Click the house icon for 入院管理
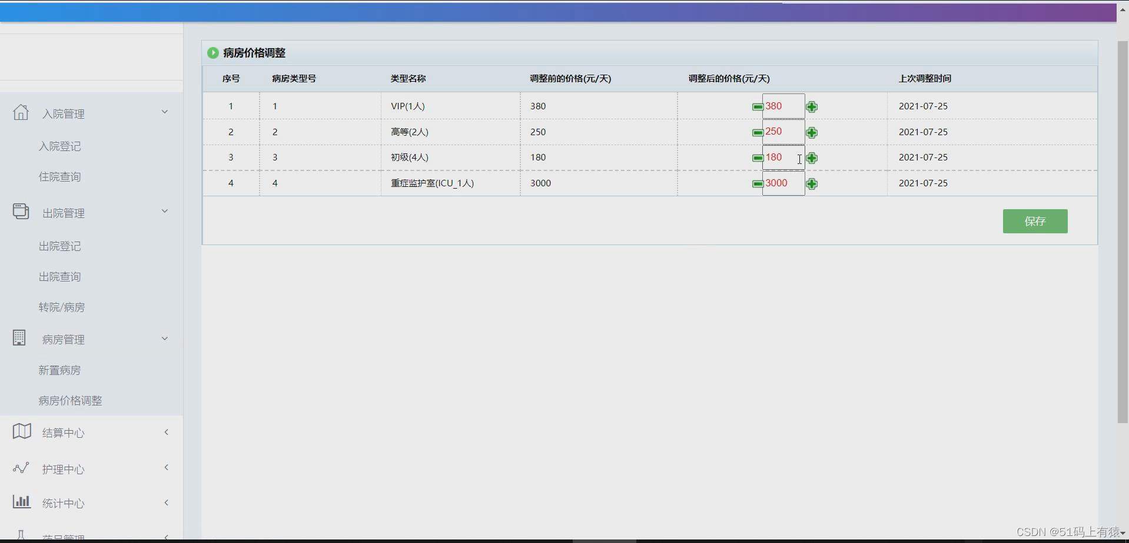 click(x=21, y=112)
